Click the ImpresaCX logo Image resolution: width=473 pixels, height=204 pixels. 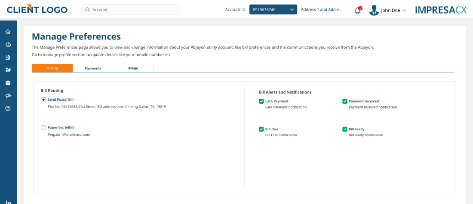coord(441,10)
